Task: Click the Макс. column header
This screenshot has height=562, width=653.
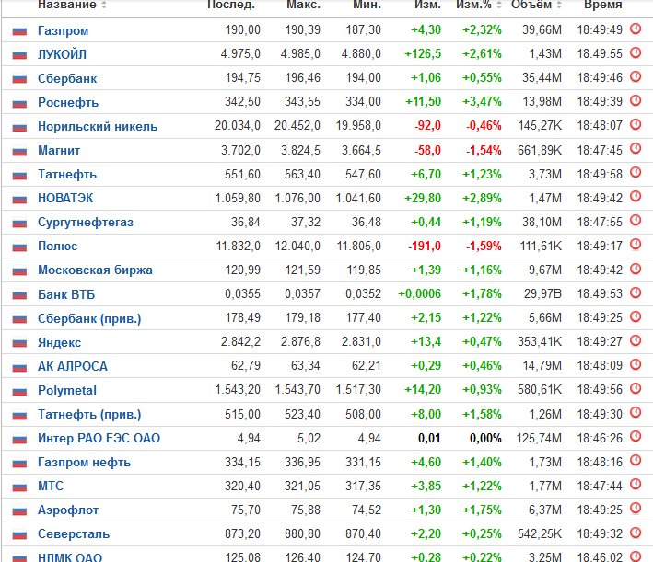Action: coord(303,5)
